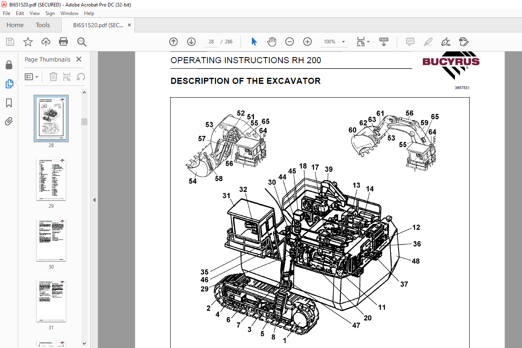522x348 pixels.
Task: Add a comment sticky note icon
Action: coord(410,42)
